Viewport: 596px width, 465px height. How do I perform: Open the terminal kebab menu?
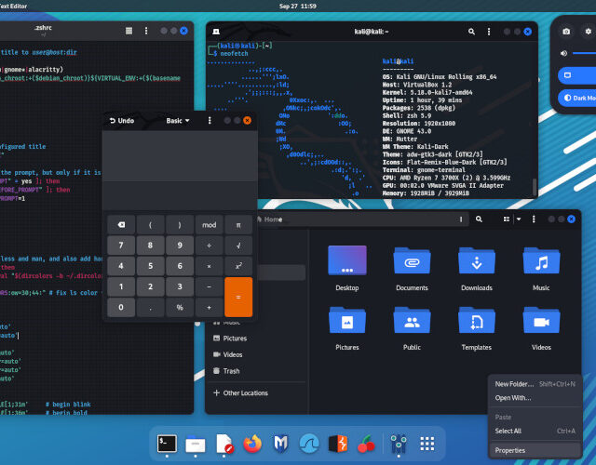(x=489, y=32)
